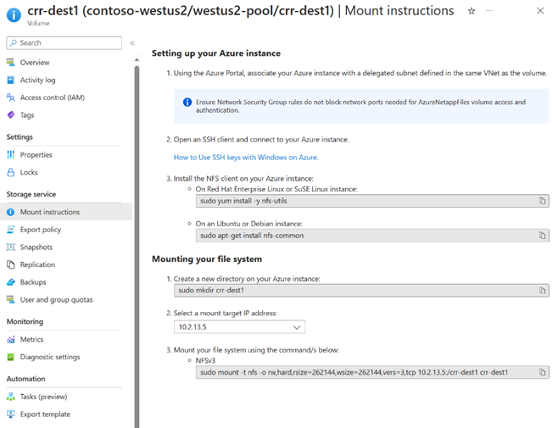Select Access control (IAM)

[53, 97]
